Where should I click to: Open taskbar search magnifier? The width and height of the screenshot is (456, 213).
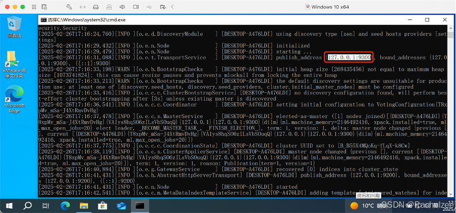coord(27,206)
